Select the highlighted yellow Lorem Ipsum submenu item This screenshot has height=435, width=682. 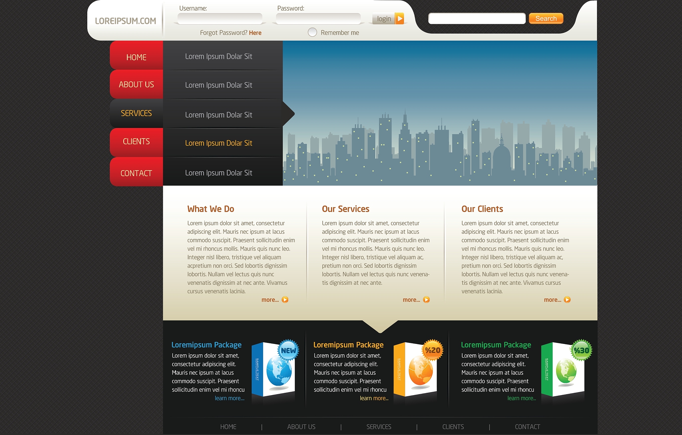pyautogui.click(x=218, y=143)
